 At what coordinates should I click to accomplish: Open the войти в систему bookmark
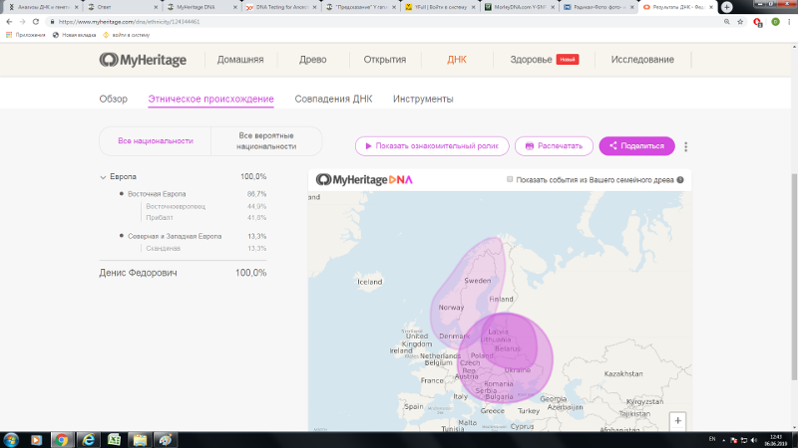point(127,35)
